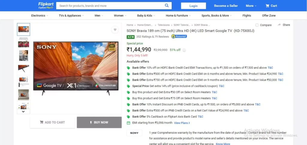Click the Flipkart Assured badge
307x145 pixels.
point(179,36)
